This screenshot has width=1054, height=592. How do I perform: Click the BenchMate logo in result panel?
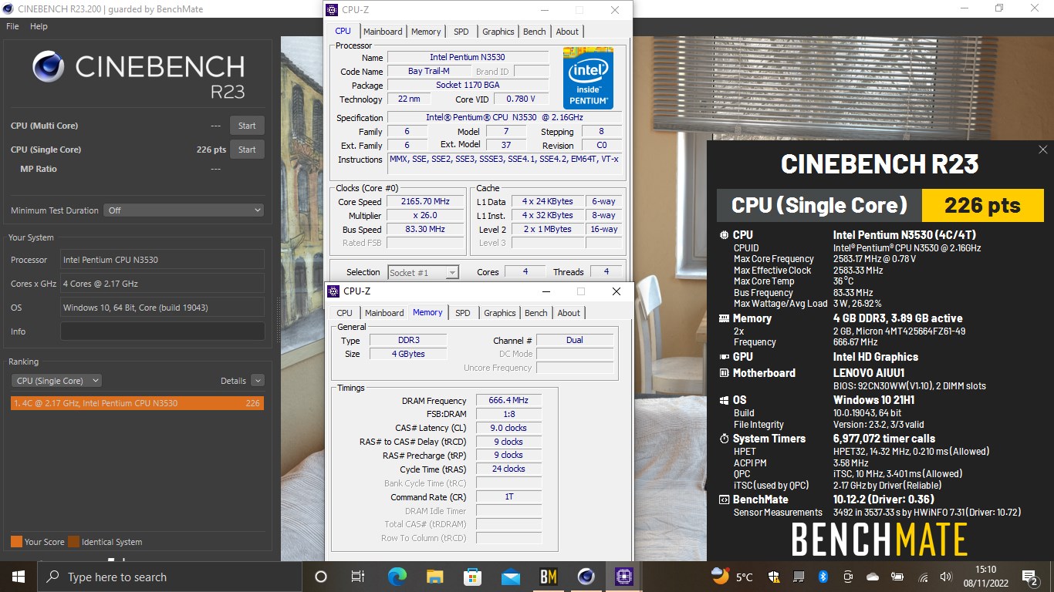(880, 540)
